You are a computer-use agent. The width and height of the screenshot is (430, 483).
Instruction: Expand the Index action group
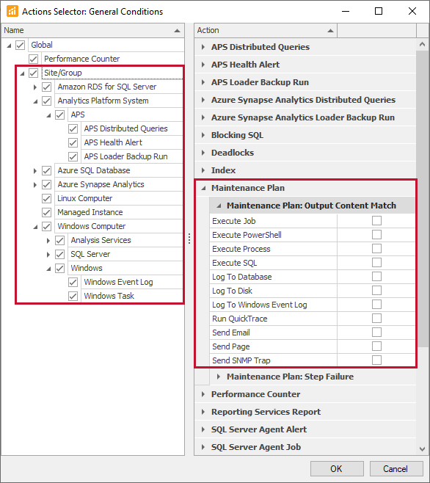[x=203, y=170]
